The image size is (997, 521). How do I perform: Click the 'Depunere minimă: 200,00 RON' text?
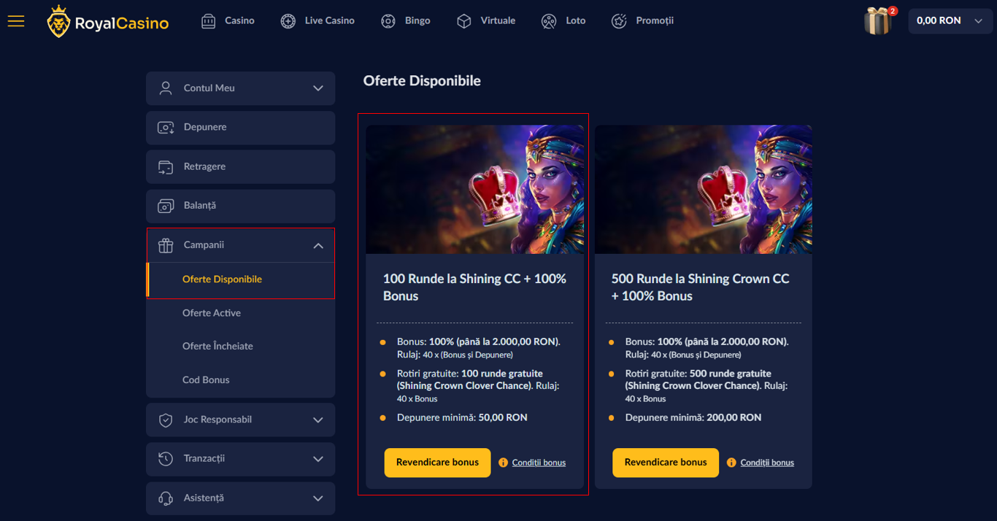693,418
